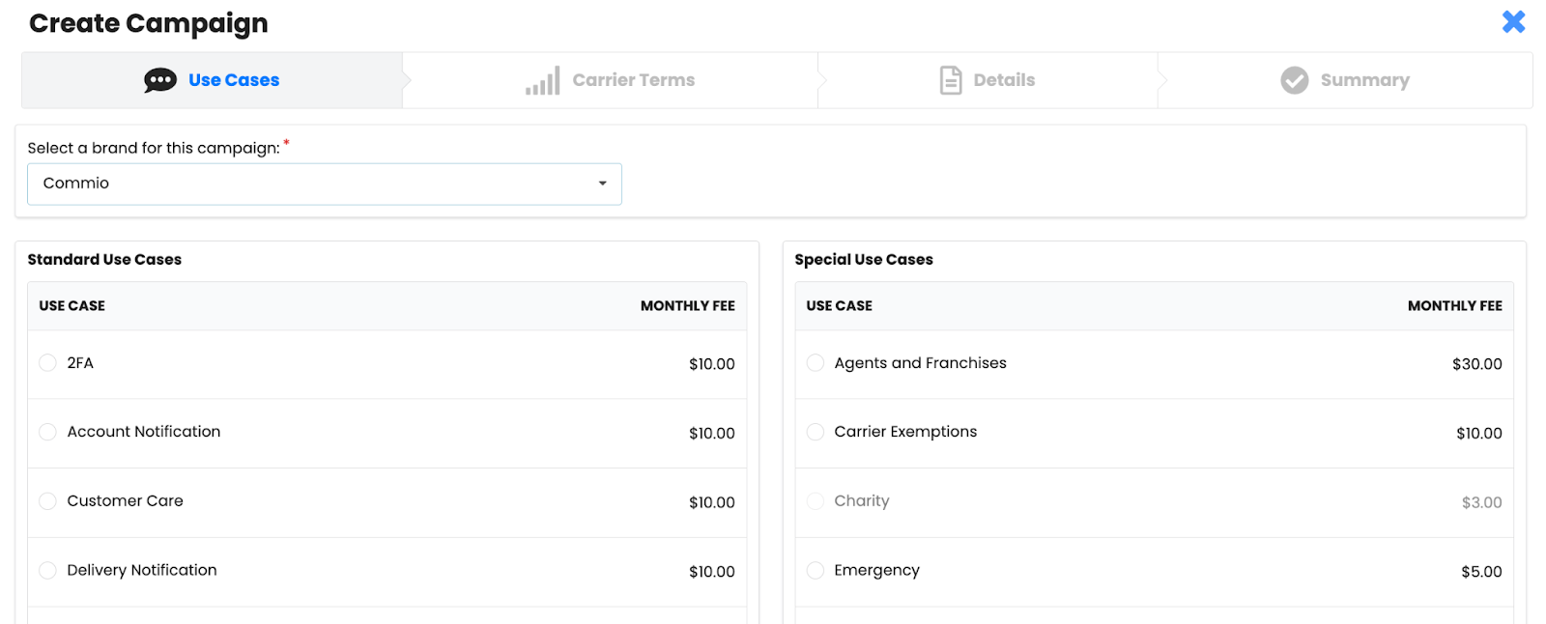
Task: Click the 2FA use case label
Action: [80, 363]
